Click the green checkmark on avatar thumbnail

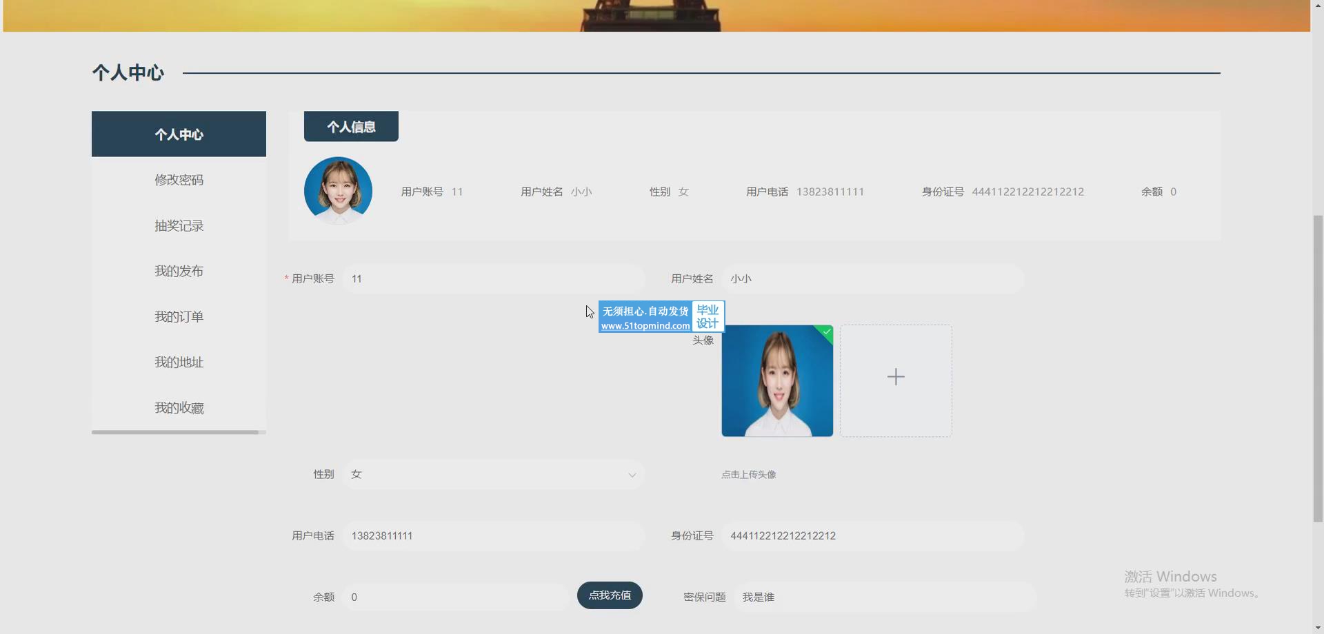pyautogui.click(x=826, y=332)
